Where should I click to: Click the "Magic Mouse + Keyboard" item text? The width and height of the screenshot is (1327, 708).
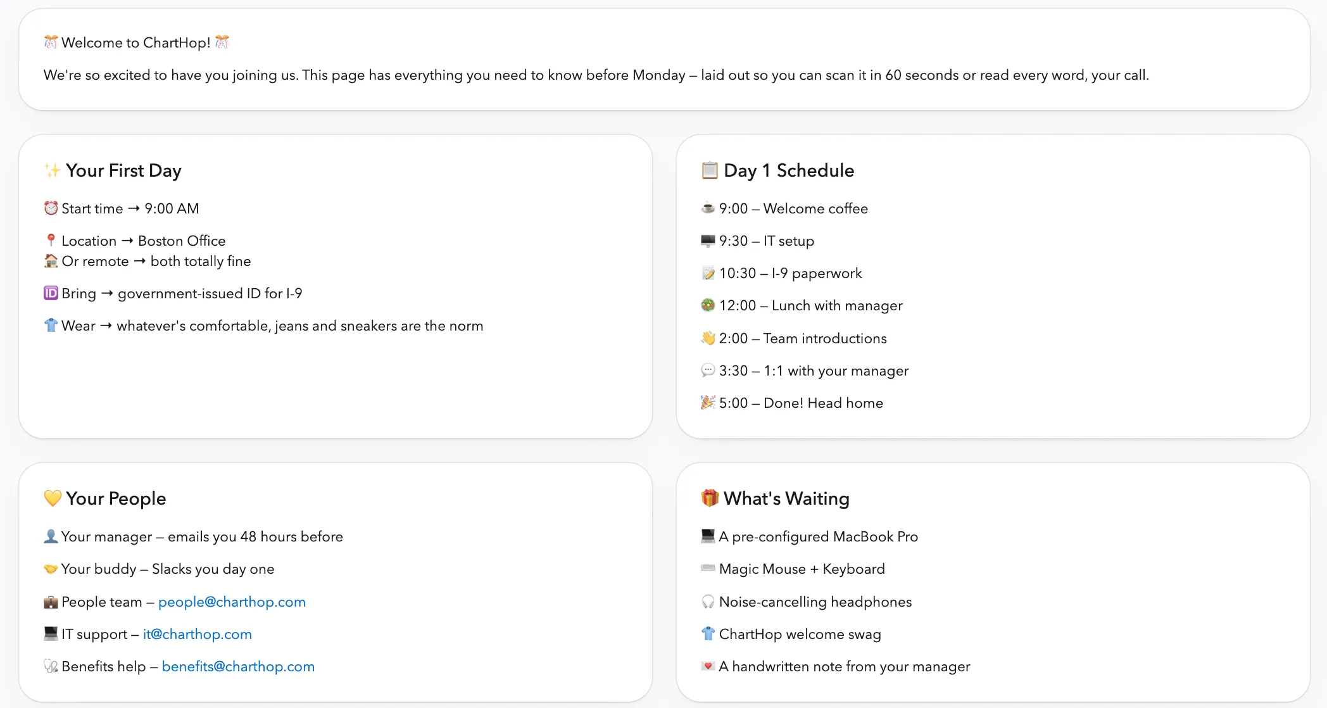[802, 569]
